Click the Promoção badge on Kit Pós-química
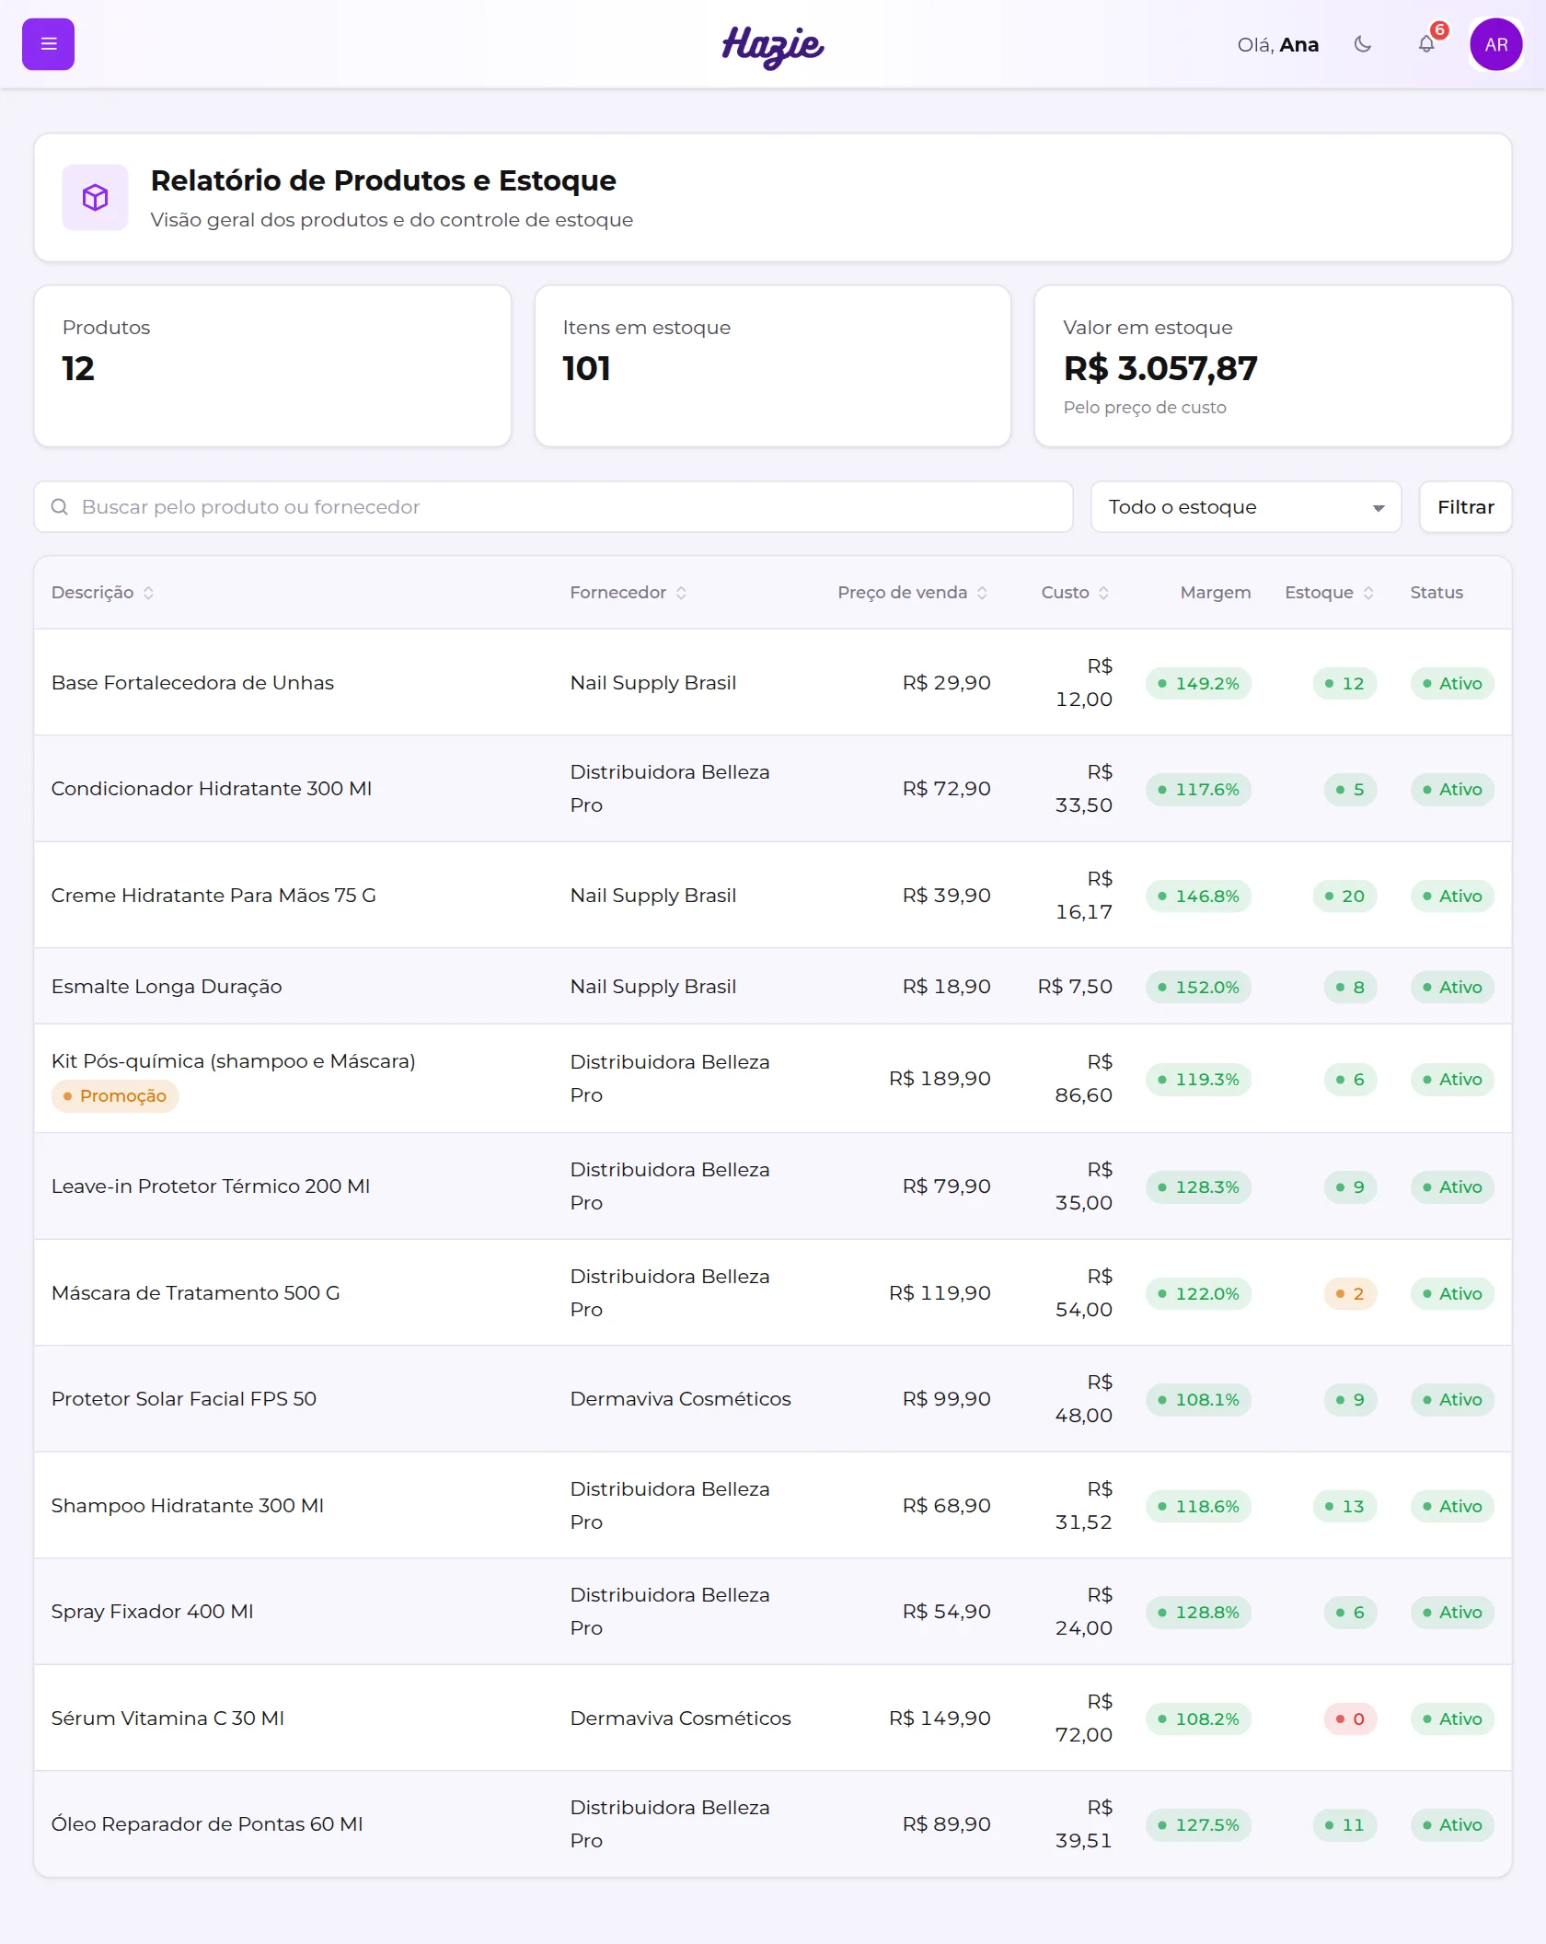The image size is (1546, 1944). coord(115,1096)
